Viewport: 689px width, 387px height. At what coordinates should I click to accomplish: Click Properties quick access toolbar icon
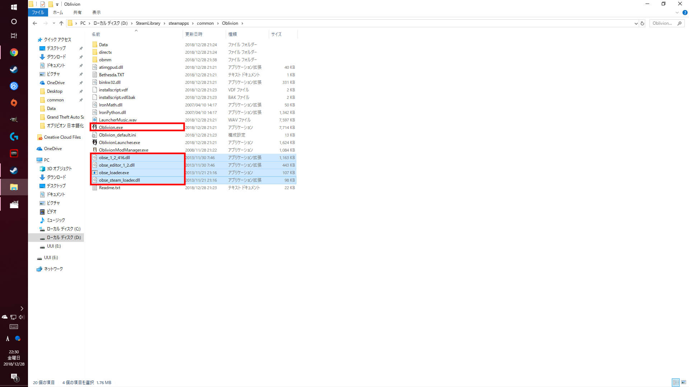[x=43, y=4]
